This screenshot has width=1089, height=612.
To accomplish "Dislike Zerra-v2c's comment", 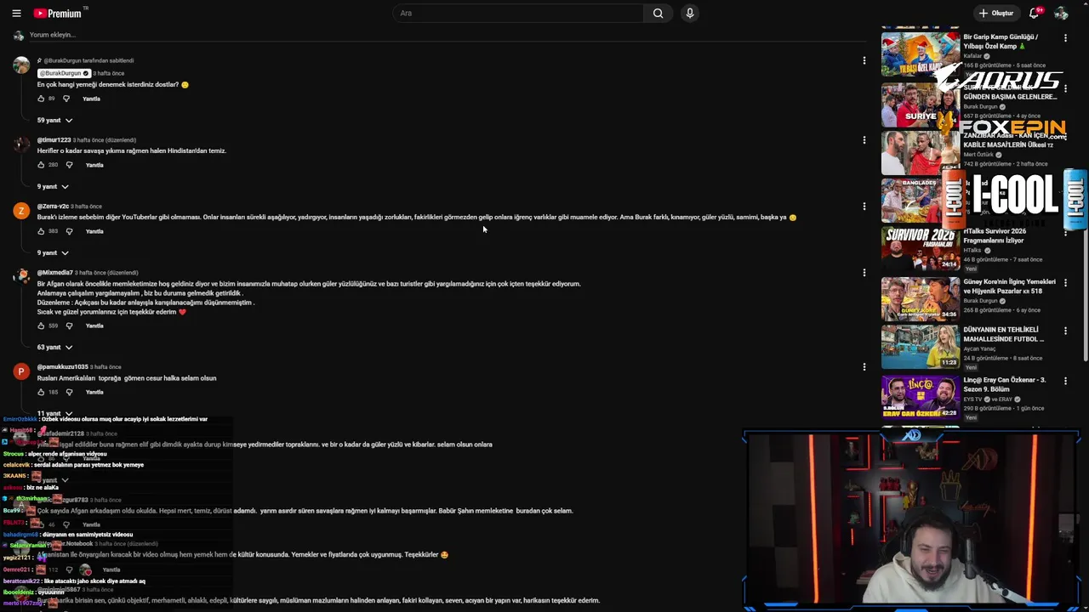I will (70, 231).
